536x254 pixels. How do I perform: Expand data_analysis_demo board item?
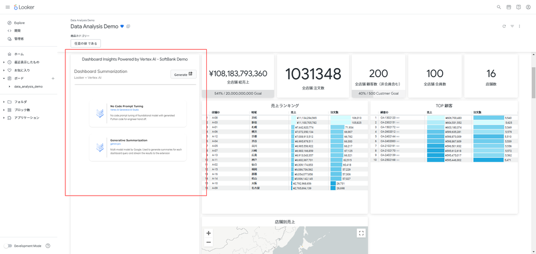click(x=10, y=87)
